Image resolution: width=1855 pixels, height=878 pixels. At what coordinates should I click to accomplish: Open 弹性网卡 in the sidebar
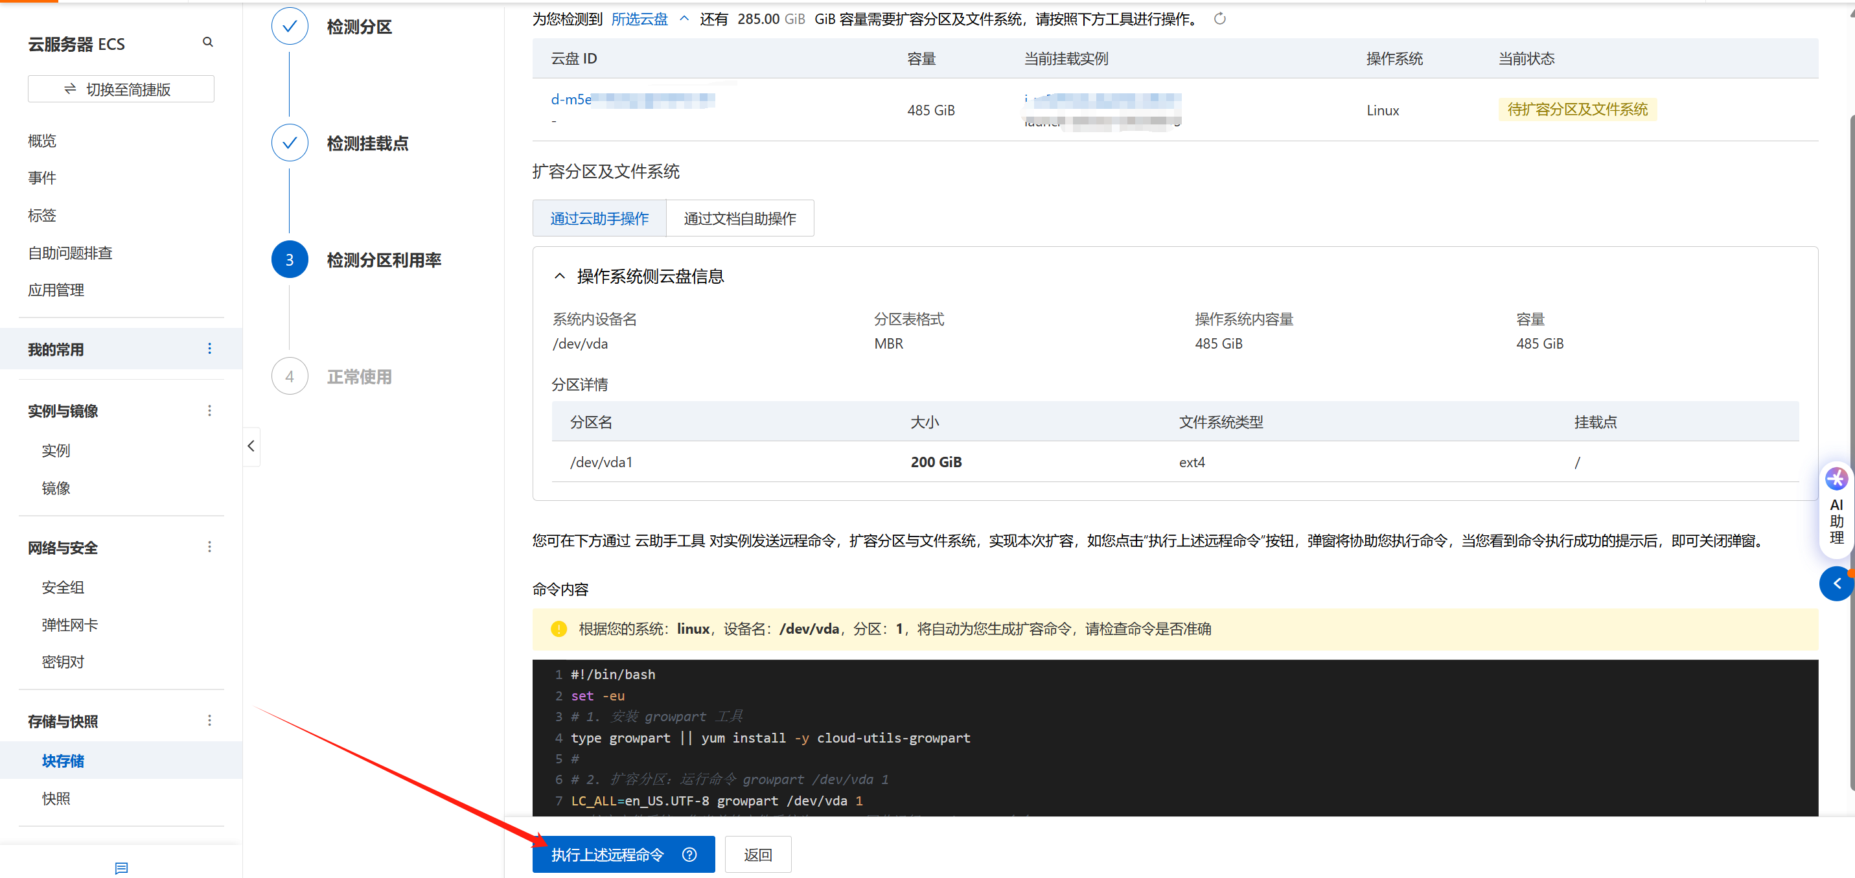pos(70,625)
